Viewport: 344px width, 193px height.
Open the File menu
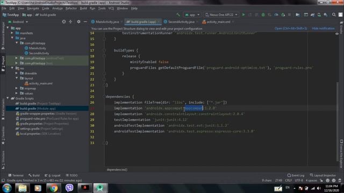(x=4, y=9)
